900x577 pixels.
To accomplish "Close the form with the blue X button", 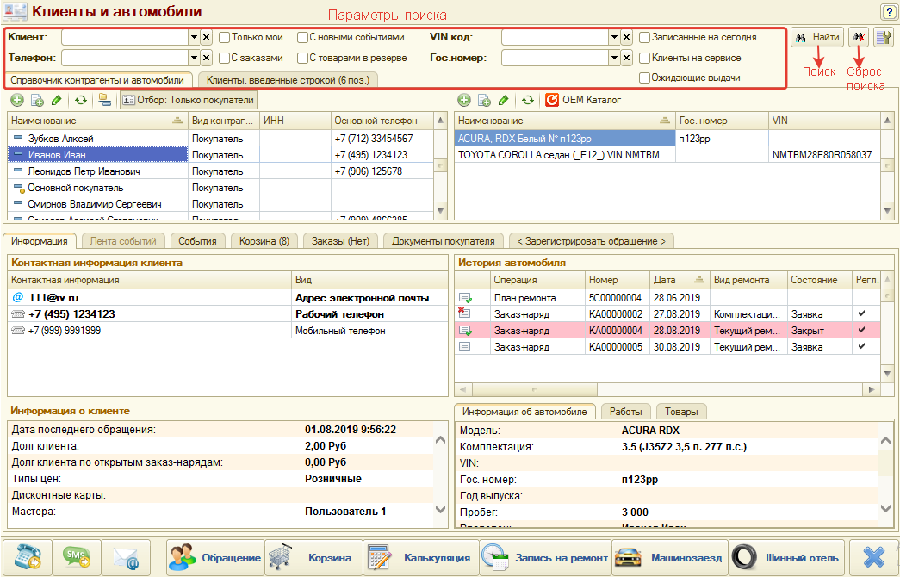I will (x=873, y=557).
